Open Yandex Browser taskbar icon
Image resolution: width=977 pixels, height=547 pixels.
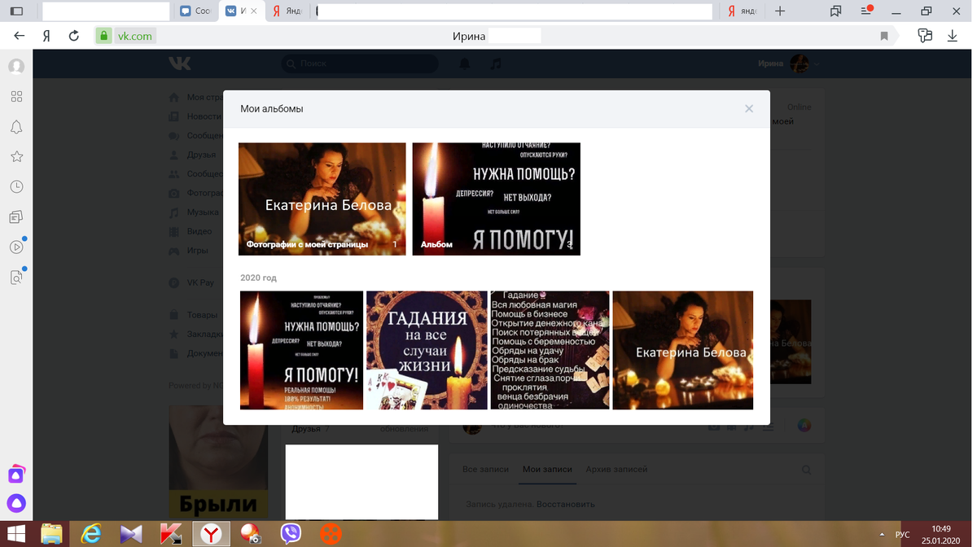[x=211, y=534]
